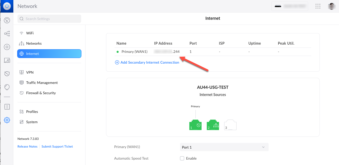Image resolution: width=339 pixels, height=165 pixels.
Task: Click the Search Settings field
Action: [x=49, y=19]
